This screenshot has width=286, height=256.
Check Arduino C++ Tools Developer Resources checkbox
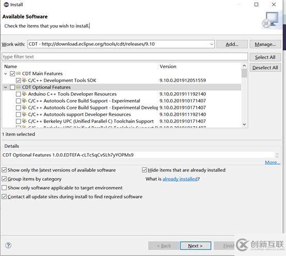point(19,94)
